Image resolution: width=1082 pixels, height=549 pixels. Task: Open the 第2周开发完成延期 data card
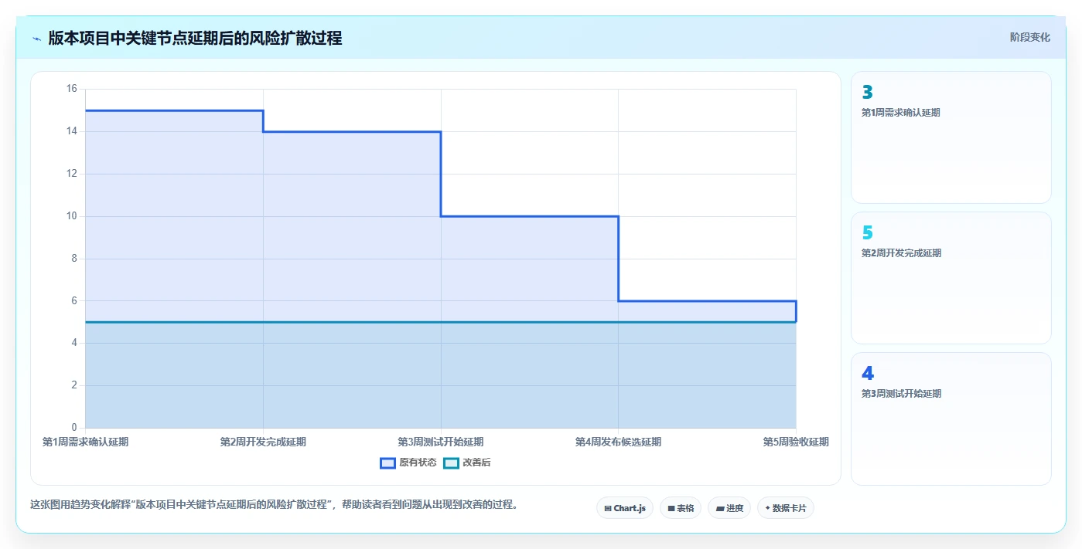[951, 278]
